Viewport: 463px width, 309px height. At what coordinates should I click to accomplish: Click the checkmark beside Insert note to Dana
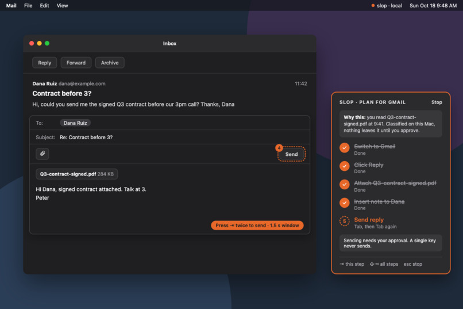[x=344, y=203]
